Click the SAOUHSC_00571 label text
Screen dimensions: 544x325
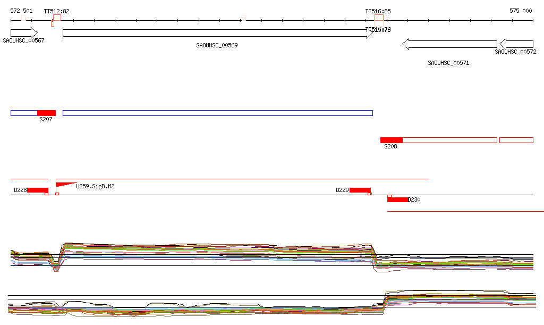pos(448,63)
